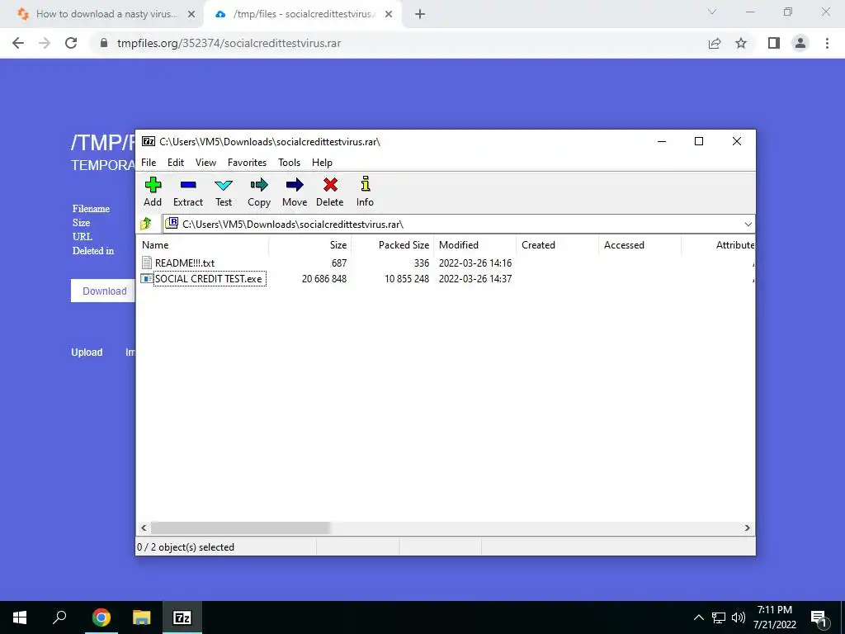Click the size value 20 686 848
The height and width of the screenshot is (634, 845).
(323, 279)
